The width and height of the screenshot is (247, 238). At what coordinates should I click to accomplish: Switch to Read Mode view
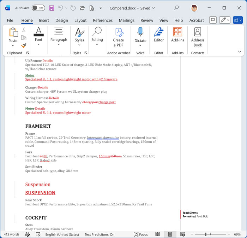tap(157, 234)
